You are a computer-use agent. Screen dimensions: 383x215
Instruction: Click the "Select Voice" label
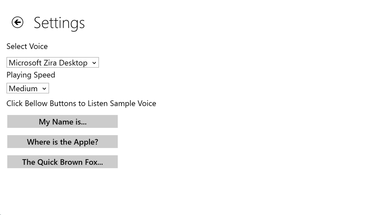coord(27,46)
